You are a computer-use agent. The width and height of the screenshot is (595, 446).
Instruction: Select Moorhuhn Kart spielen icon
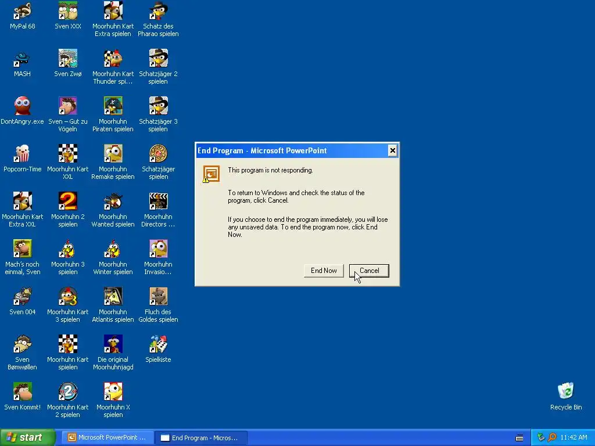[x=68, y=344]
